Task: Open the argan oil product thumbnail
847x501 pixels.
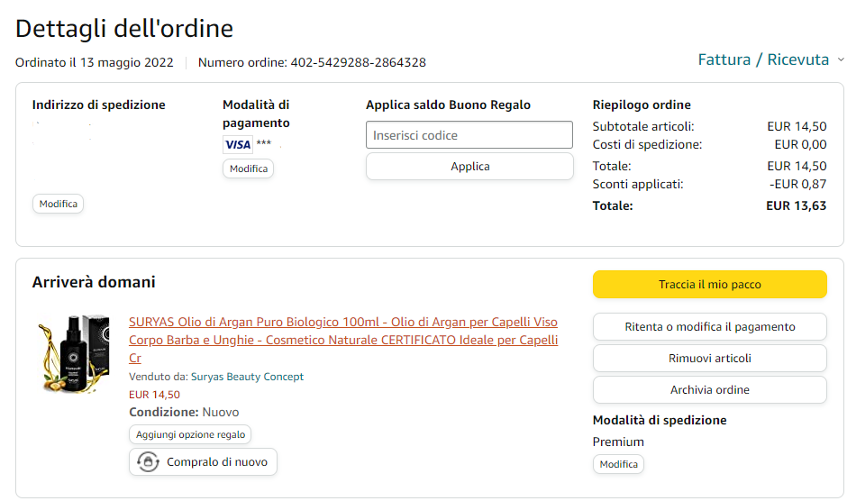Action: point(74,353)
